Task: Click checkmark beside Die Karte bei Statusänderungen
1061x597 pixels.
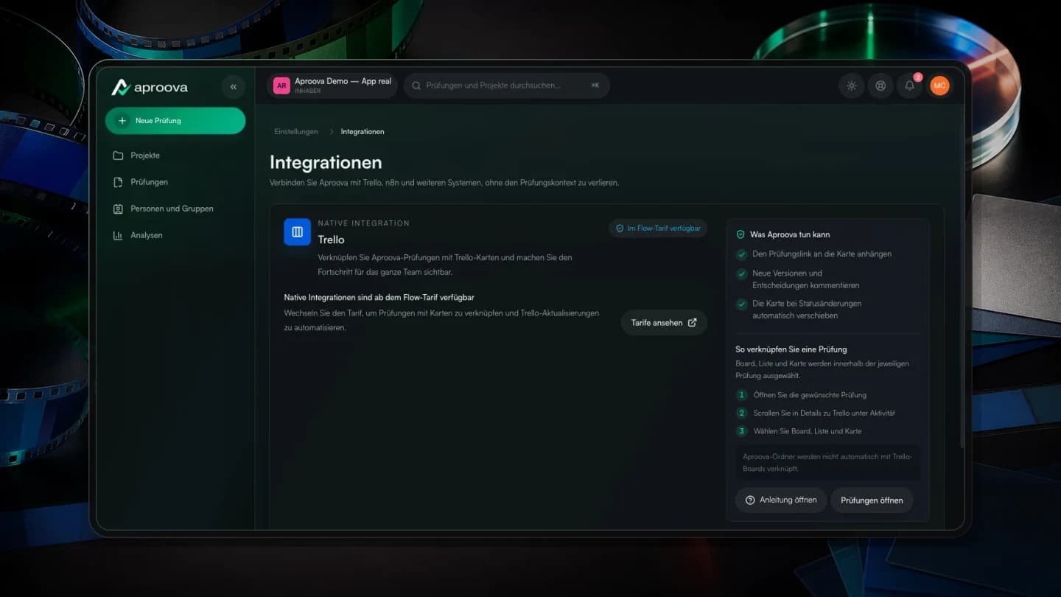Action: (742, 304)
